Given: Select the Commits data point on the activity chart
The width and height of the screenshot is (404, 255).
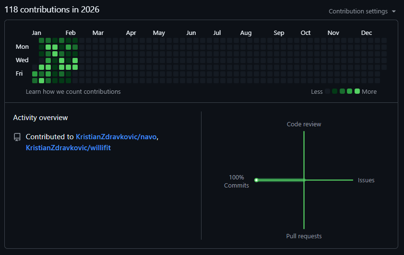Looking at the screenshot, I should [256, 180].
